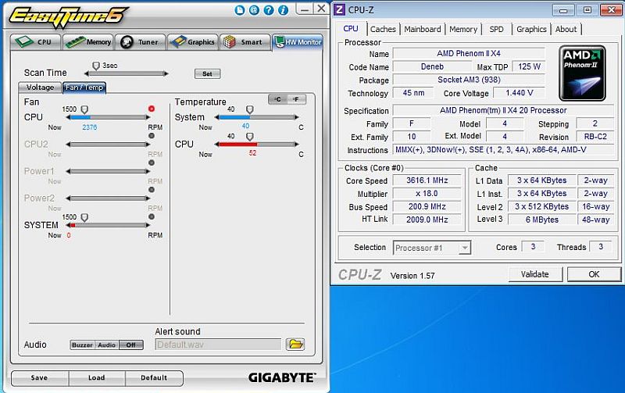
Task: Switch to the Tuner tab
Action: [x=141, y=42]
